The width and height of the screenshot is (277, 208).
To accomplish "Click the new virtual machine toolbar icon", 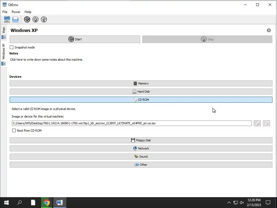I will point(7,19).
